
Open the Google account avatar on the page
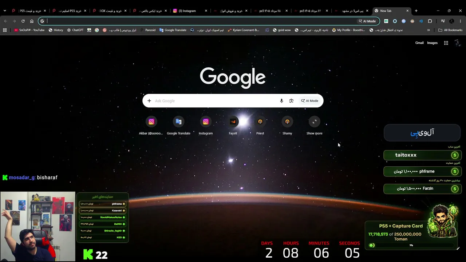point(458,43)
